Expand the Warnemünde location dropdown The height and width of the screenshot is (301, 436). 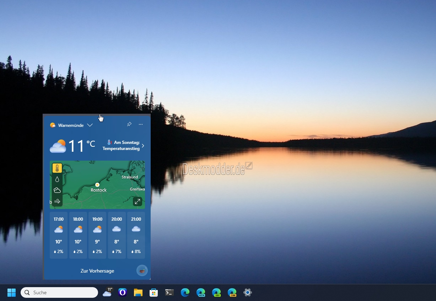tap(90, 125)
